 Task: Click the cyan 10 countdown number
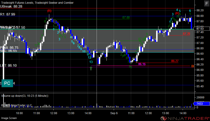point(84,51)
